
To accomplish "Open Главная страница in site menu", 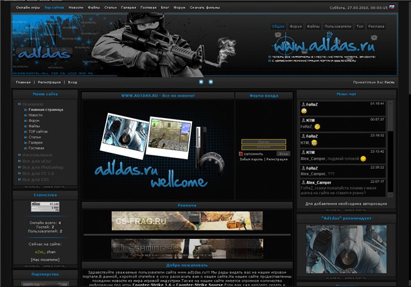I will (46, 110).
